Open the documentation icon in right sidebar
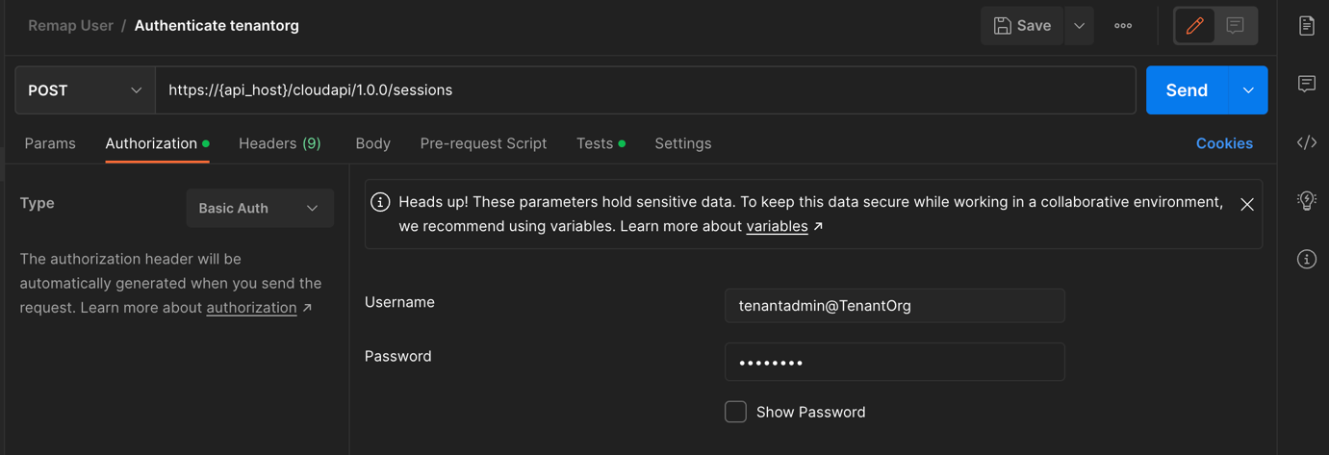The width and height of the screenshot is (1329, 455). [1306, 26]
